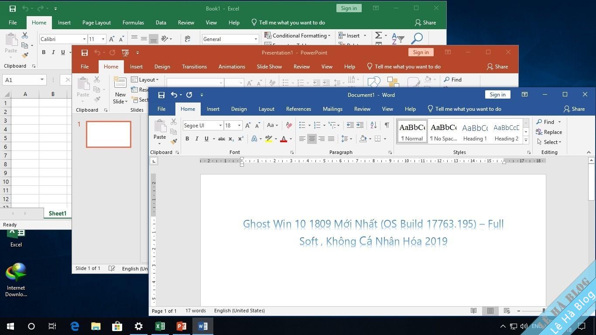
Task: Open Animations tab in PowerPoint
Action: [x=232, y=67]
